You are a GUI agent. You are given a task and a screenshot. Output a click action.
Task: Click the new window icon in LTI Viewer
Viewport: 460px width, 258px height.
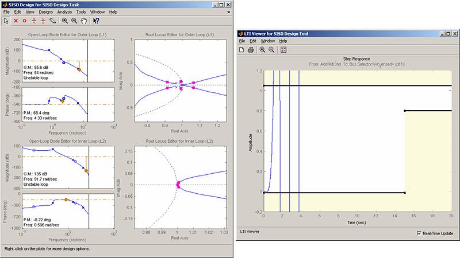pos(241,50)
